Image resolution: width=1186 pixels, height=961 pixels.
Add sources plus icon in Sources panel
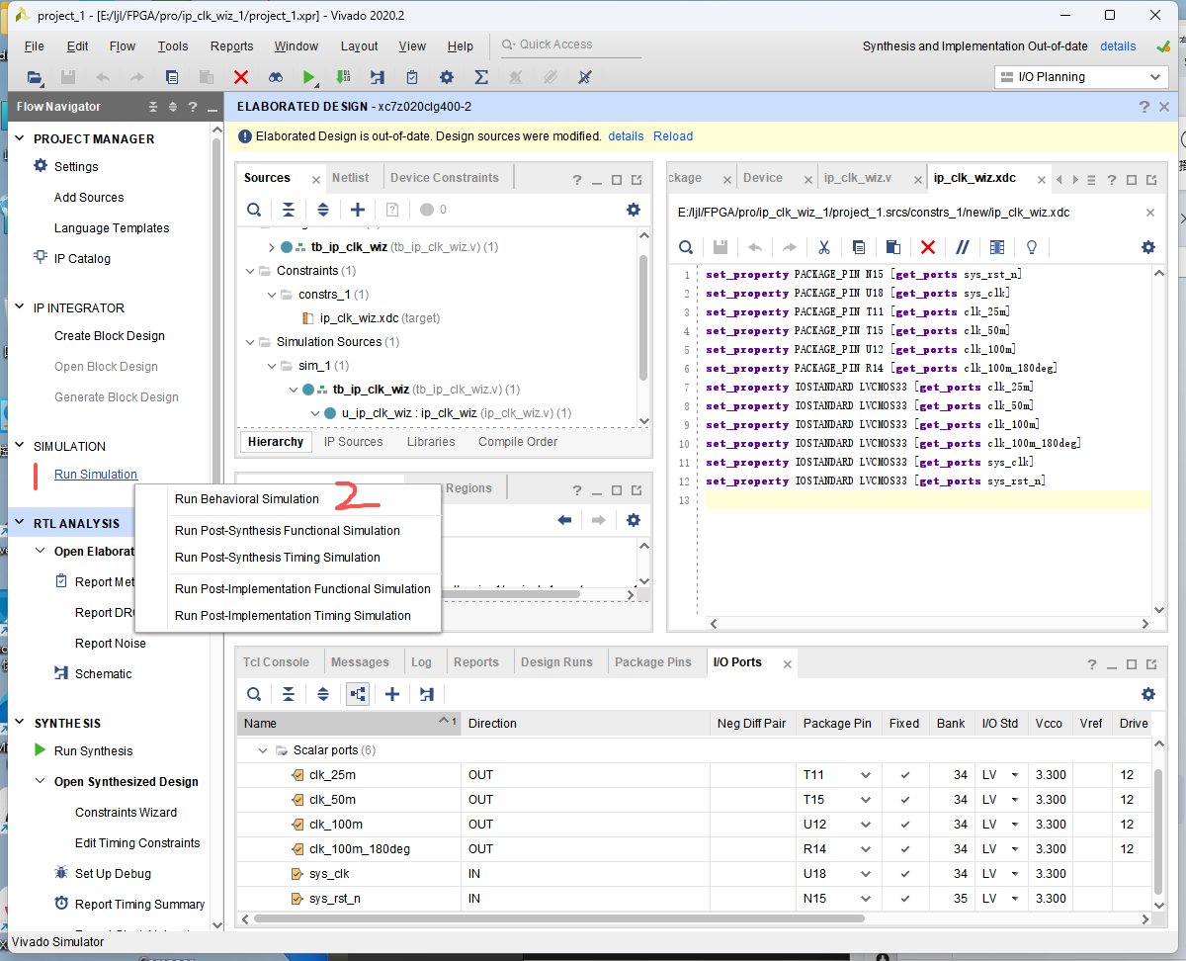click(x=358, y=210)
